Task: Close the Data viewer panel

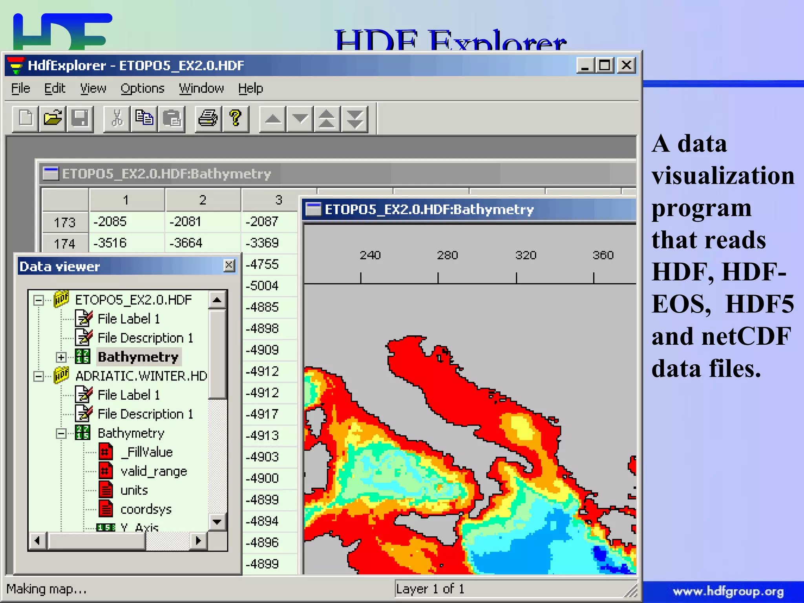Action: [x=229, y=266]
